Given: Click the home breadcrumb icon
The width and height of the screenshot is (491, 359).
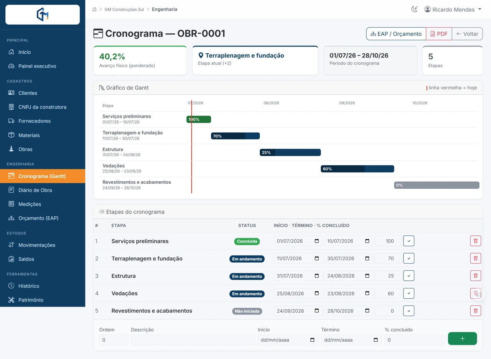Looking at the screenshot, I should click(x=94, y=9).
